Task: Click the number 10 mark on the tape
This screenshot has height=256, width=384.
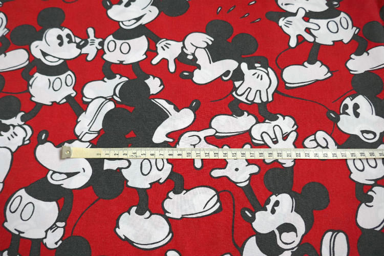Action: click(x=189, y=153)
